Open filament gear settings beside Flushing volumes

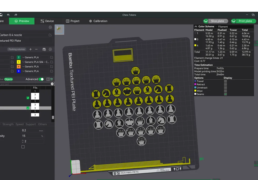50,49
